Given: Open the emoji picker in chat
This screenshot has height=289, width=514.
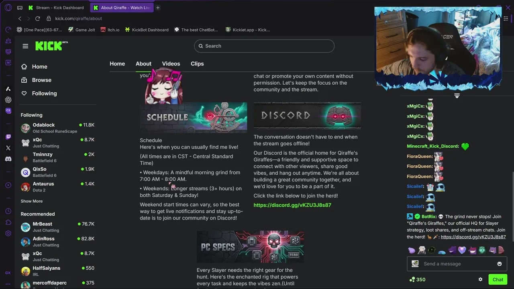Looking at the screenshot, I should pos(500,264).
